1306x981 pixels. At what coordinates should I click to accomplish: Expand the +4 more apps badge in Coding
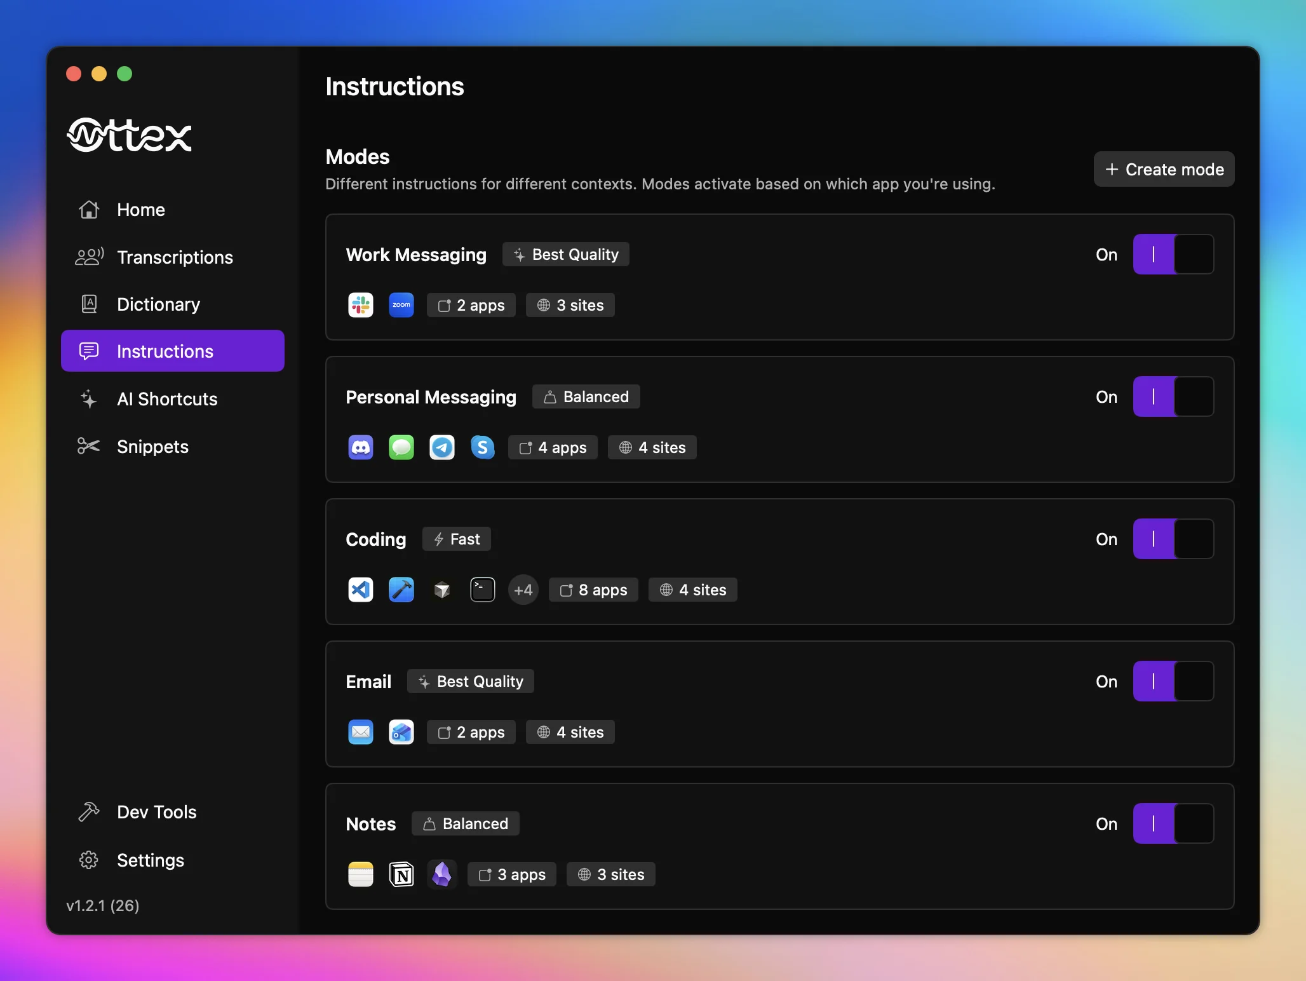click(523, 590)
